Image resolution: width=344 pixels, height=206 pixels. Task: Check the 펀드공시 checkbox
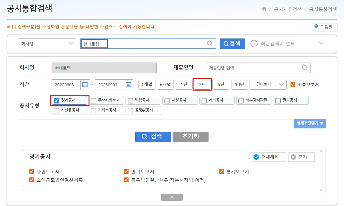coord(278,101)
